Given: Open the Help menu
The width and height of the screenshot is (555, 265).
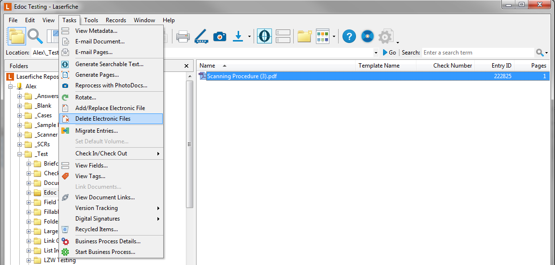Looking at the screenshot, I should (x=169, y=20).
